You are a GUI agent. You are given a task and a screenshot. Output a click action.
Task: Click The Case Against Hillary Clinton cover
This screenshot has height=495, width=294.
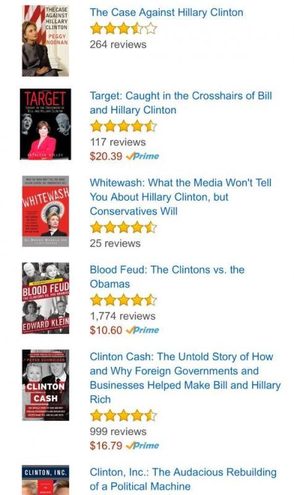pos(45,41)
